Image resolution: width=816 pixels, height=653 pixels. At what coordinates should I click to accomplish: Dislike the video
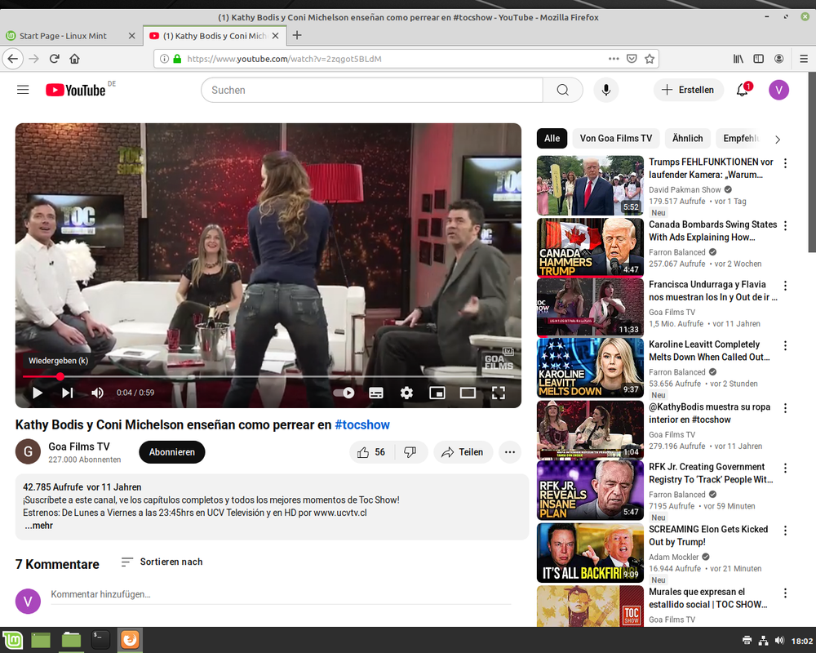pyautogui.click(x=410, y=452)
